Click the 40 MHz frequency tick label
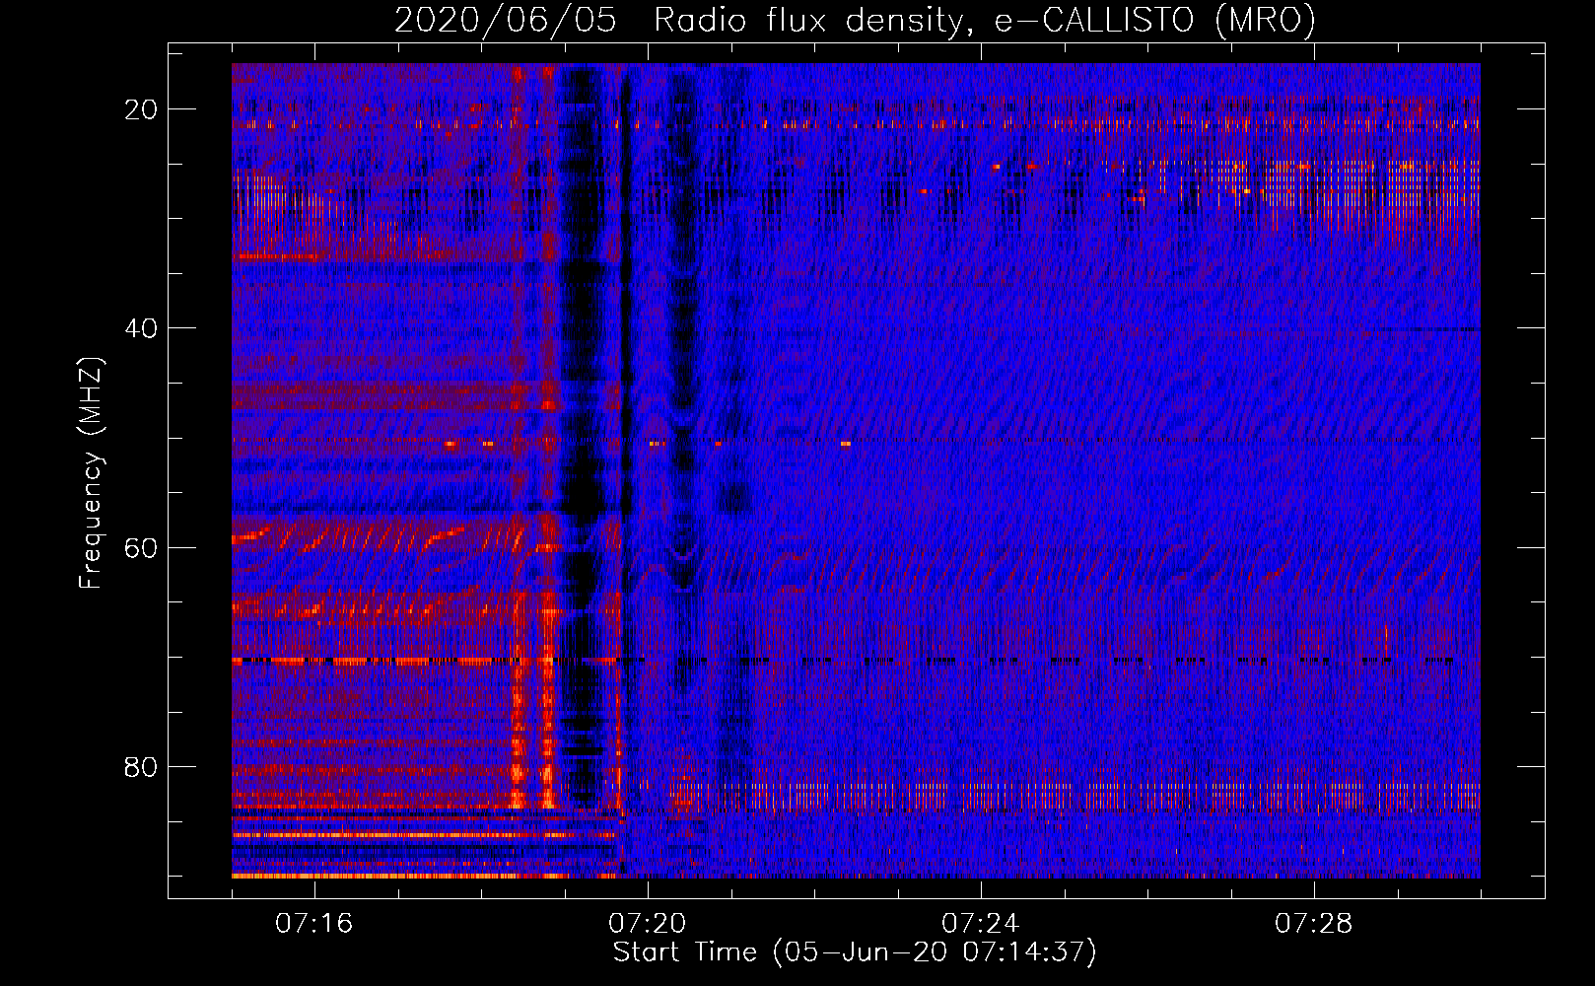The width and height of the screenshot is (1595, 986). pyautogui.click(x=141, y=328)
